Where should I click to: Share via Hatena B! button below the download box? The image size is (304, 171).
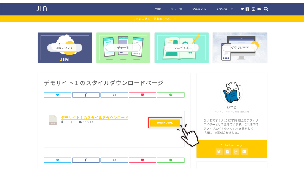coord(114,160)
